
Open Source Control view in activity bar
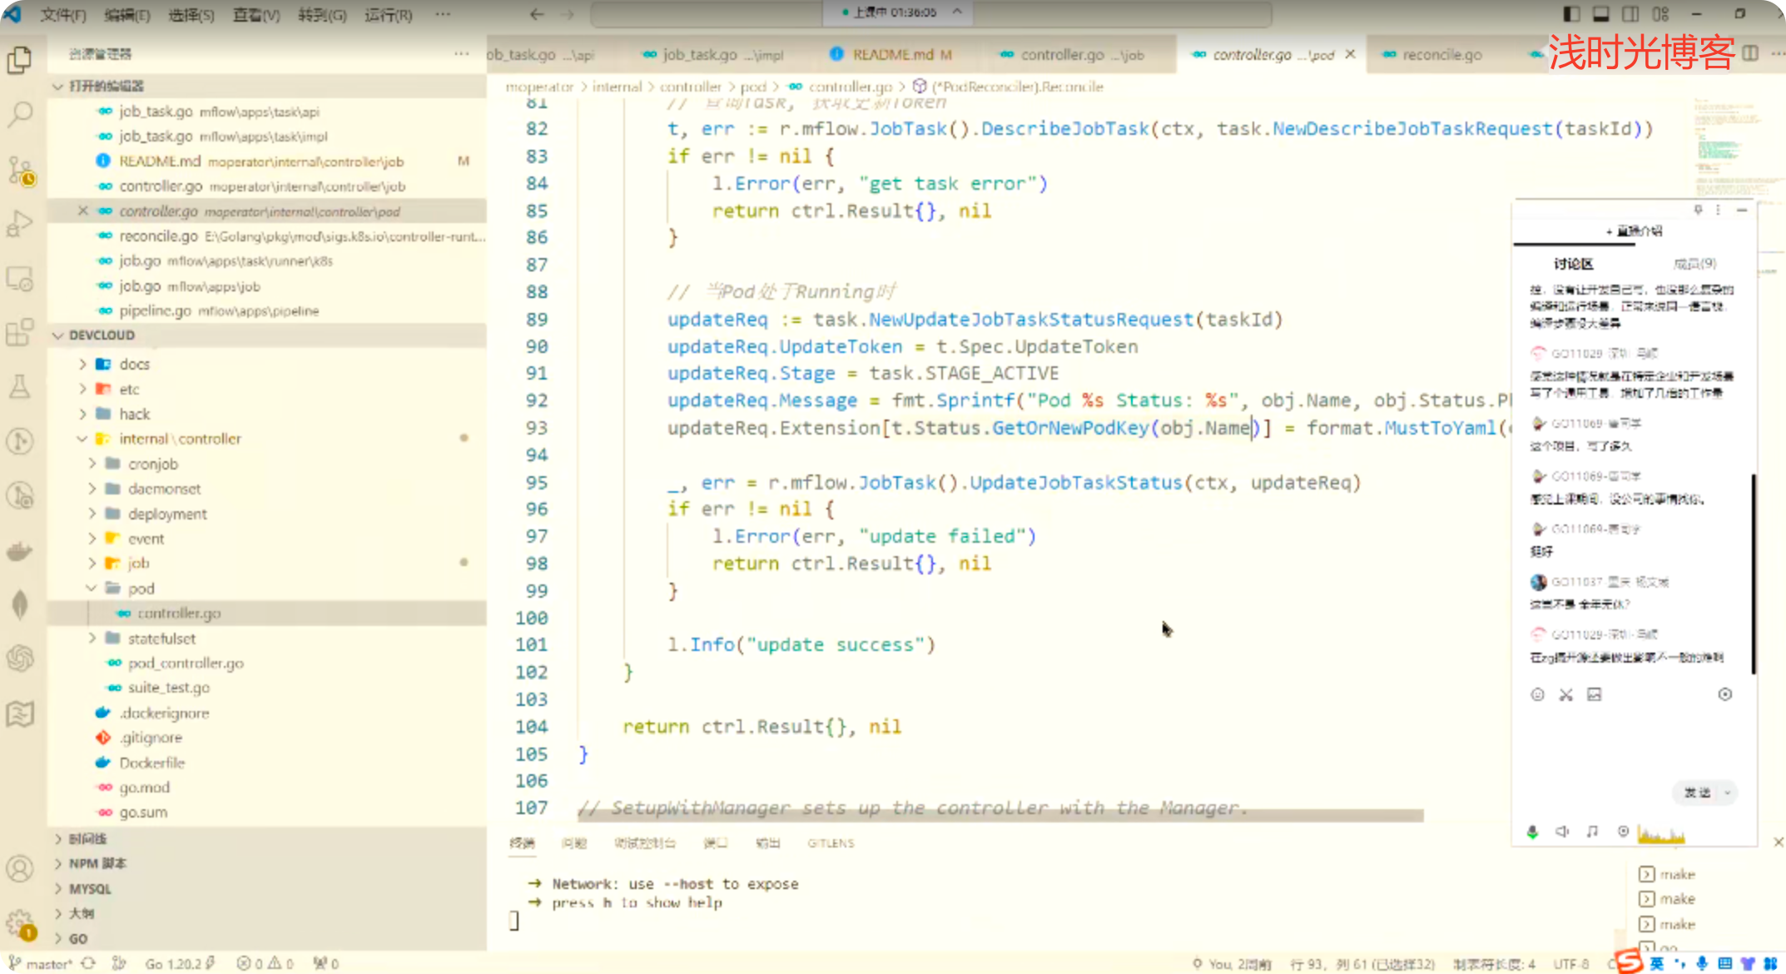(x=20, y=171)
